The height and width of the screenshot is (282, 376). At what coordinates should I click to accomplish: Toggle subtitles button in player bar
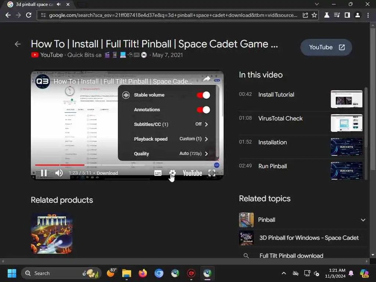(x=158, y=173)
